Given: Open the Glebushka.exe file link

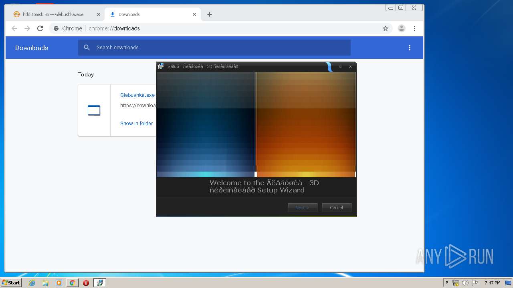Looking at the screenshot, I should 137,95.
